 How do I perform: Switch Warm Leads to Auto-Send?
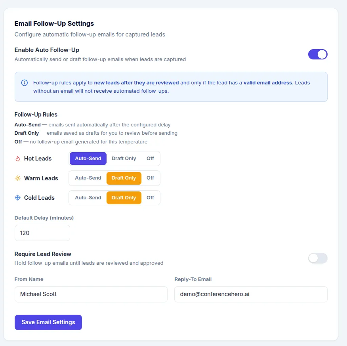pyautogui.click(x=88, y=178)
